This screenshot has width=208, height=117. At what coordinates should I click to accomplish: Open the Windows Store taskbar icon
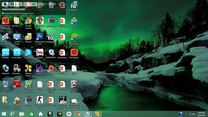(x=31, y=114)
